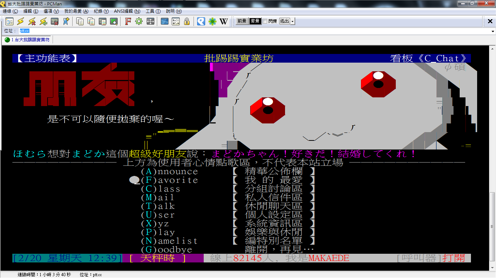Pick the 前景 foreground color button

[x=242, y=21]
